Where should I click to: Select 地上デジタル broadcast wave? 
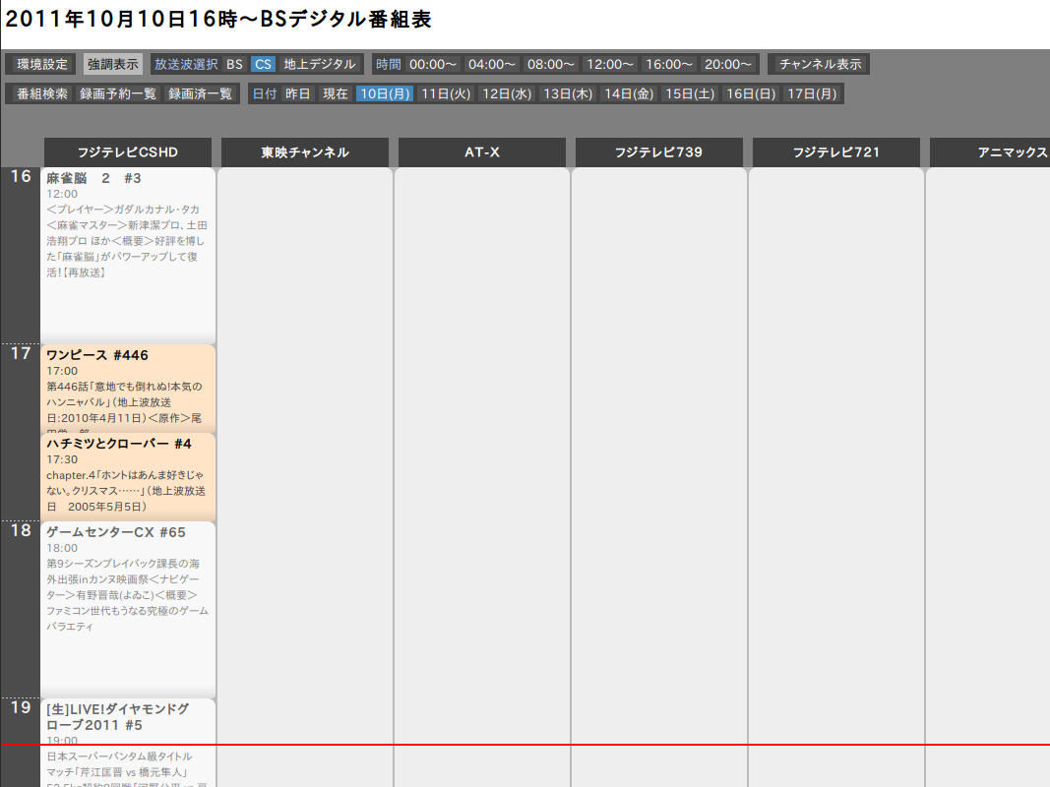[x=320, y=64]
